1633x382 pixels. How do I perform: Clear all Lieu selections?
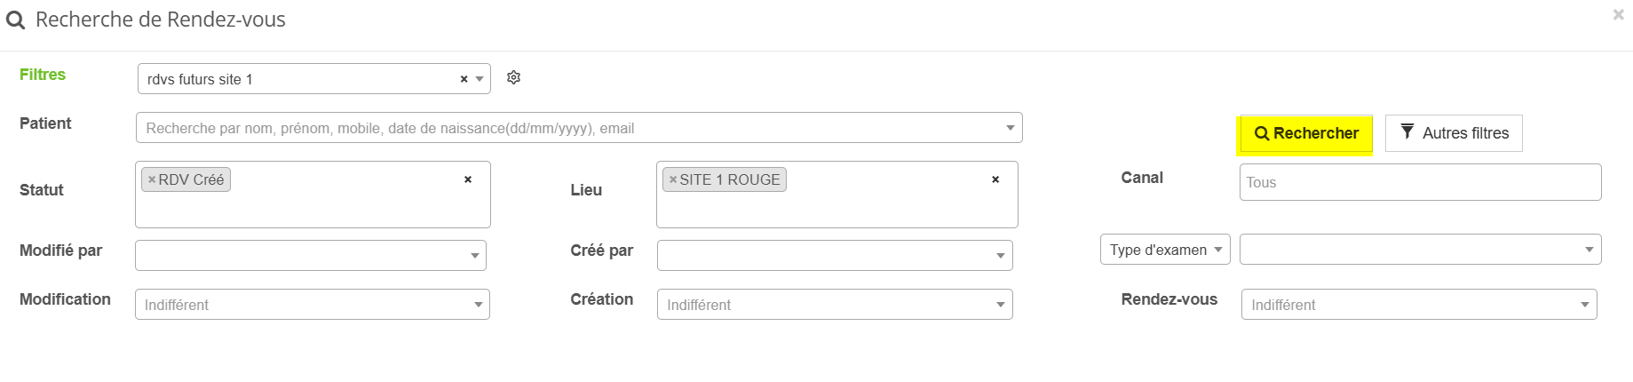point(995,179)
